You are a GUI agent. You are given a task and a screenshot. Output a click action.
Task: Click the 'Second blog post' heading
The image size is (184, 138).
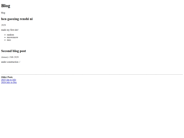click(14, 51)
